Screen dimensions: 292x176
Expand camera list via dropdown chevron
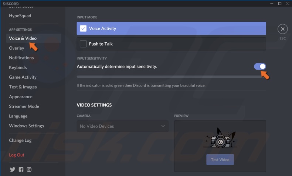pyautogui.click(x=163, y=126)
